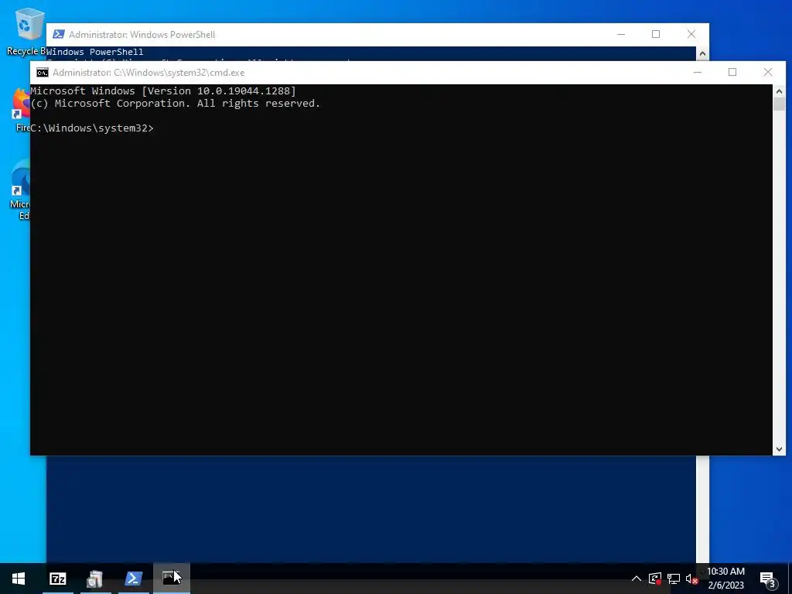
Task: Open 7-Zip from the taskbar
Action: (57, 579)
